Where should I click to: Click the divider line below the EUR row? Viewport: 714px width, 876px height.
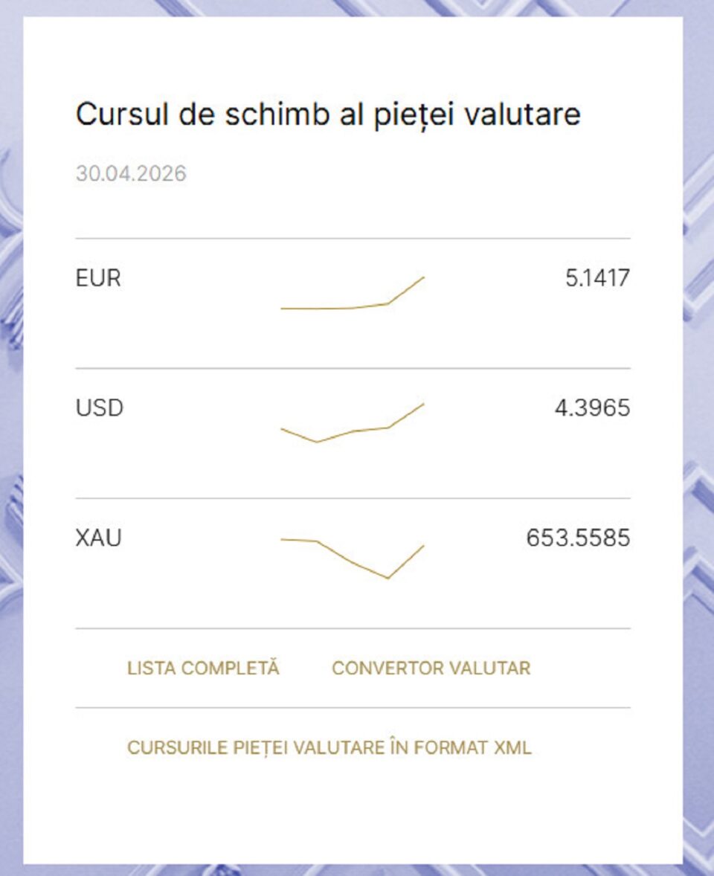(353, 368)
